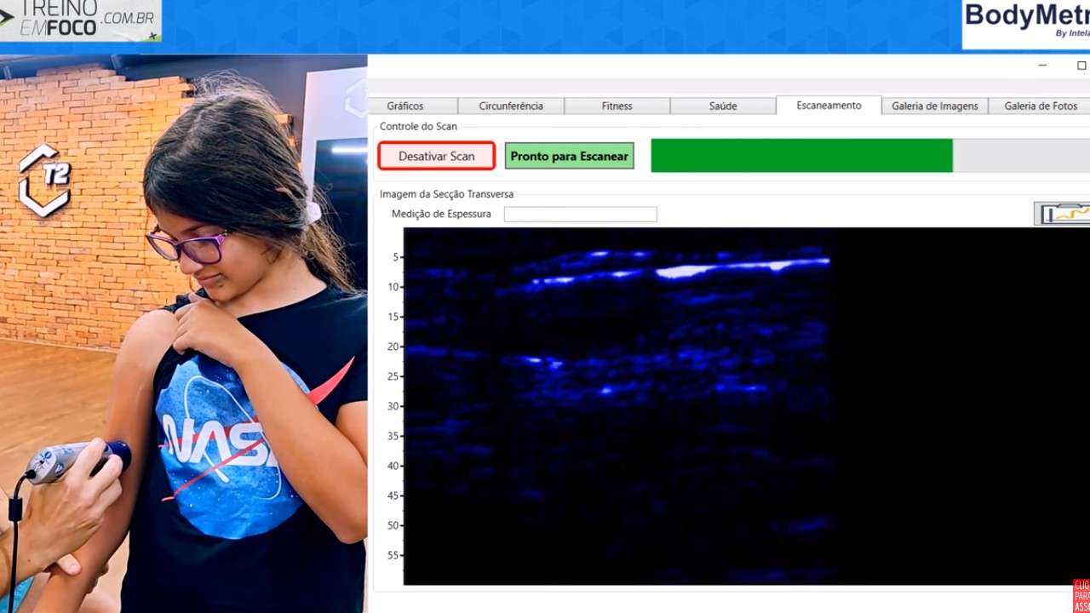Minimize the BodyMetrix window
Screen dimensions: 1090x613
click(x=1042, y=66)
